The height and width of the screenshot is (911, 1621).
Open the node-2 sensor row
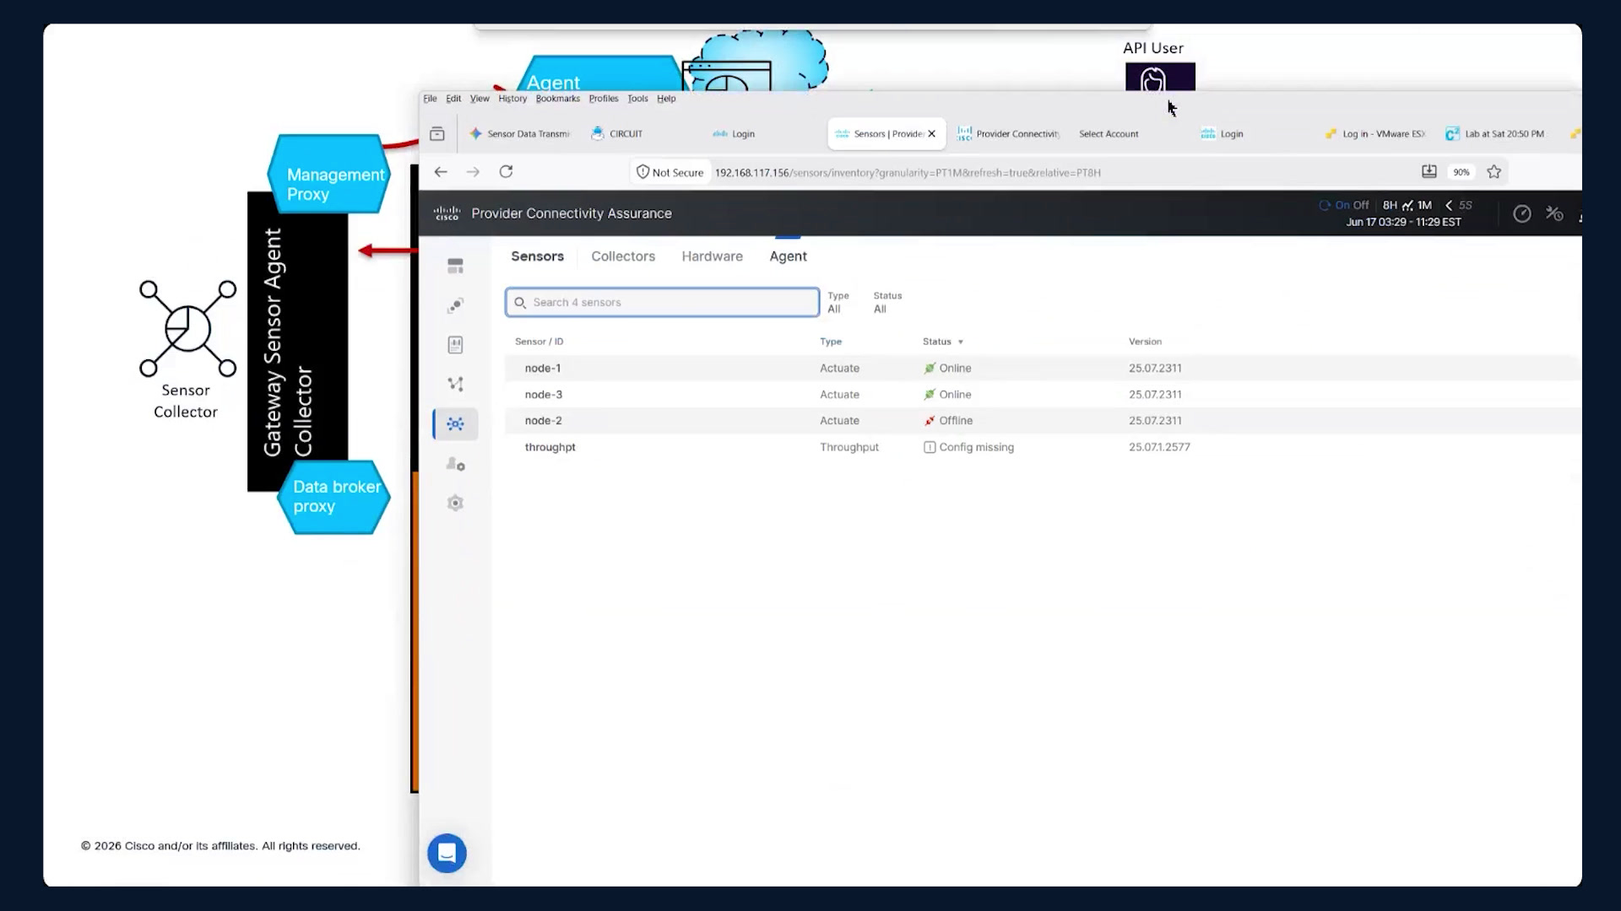point(1043,420)
